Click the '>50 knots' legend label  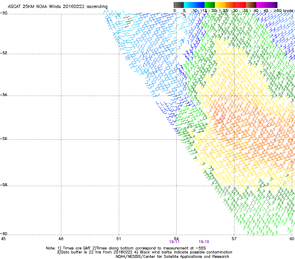283,11
